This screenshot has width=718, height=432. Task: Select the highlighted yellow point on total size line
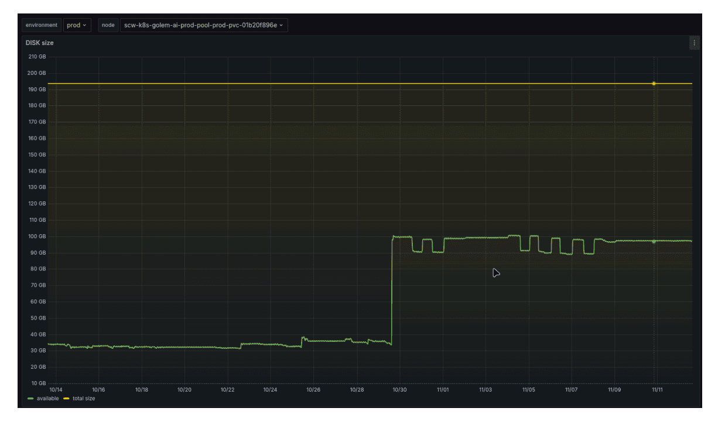(x=654, y=84)
